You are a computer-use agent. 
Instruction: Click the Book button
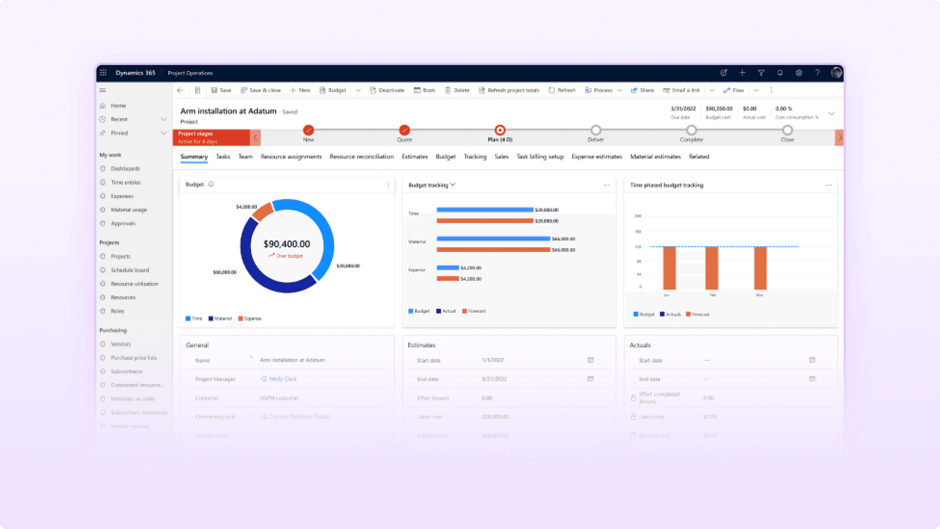425,90
